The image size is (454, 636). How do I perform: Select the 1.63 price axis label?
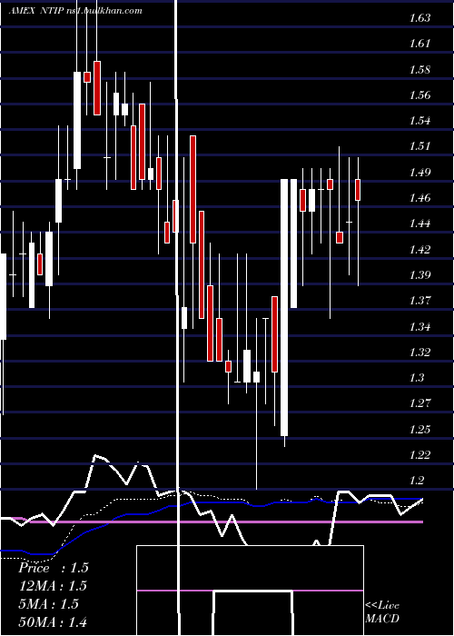click(x=419, y=18)
